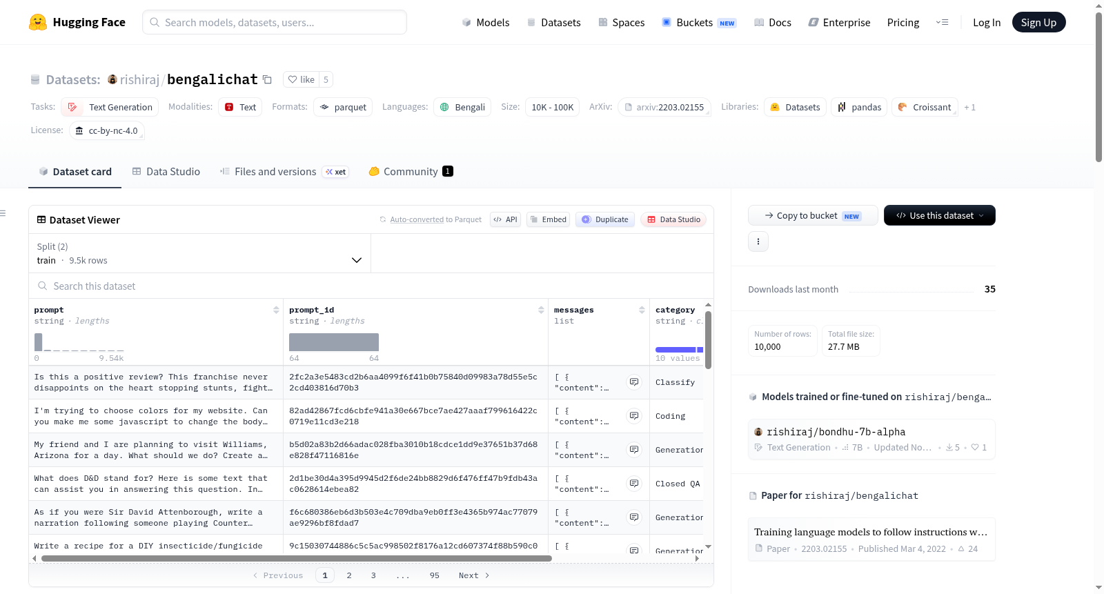This screenshot has width=1104, height=594.
Task: Expand the Use this dataset dropdown
Action: click(939, 215)
